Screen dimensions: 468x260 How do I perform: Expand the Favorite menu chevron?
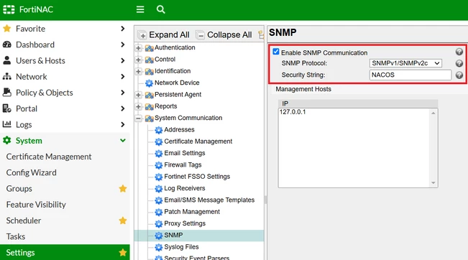(x=123, y=29)
